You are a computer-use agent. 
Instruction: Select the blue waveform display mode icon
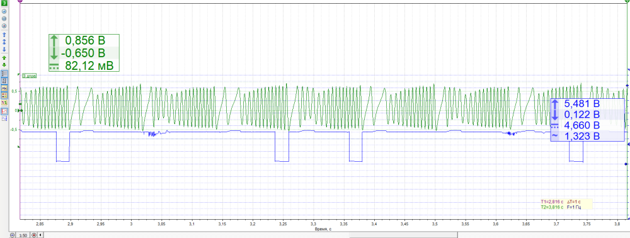coord(4,119)
